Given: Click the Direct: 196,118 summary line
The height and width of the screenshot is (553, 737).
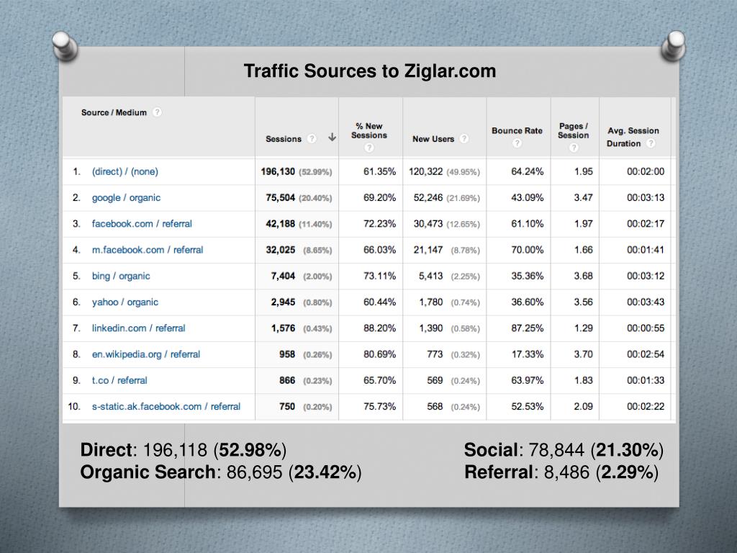Looking at the screenshot, I should tap(184, 450).
